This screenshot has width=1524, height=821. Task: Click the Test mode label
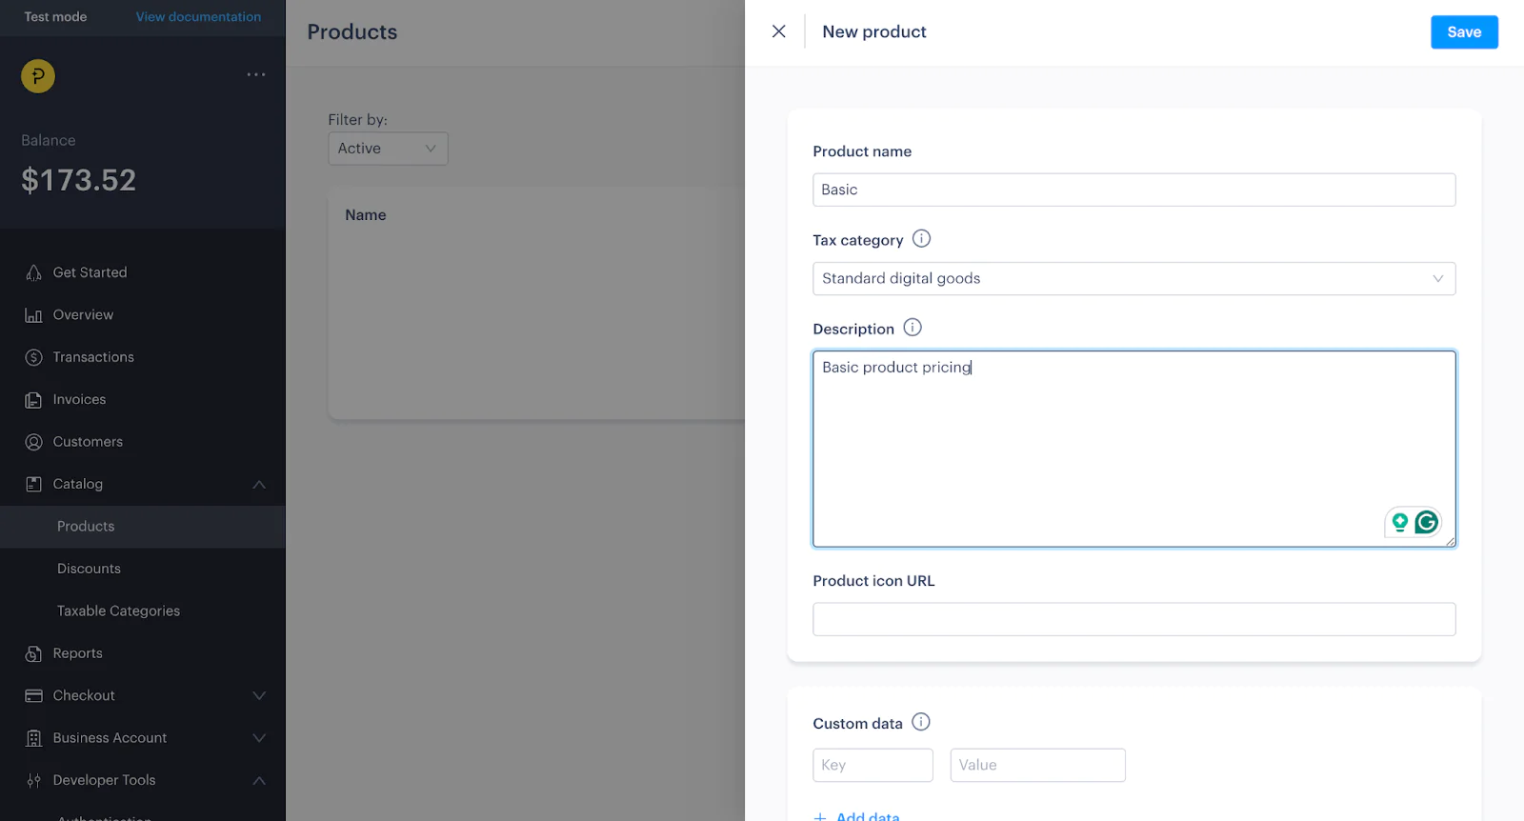[x=55, y=17]
